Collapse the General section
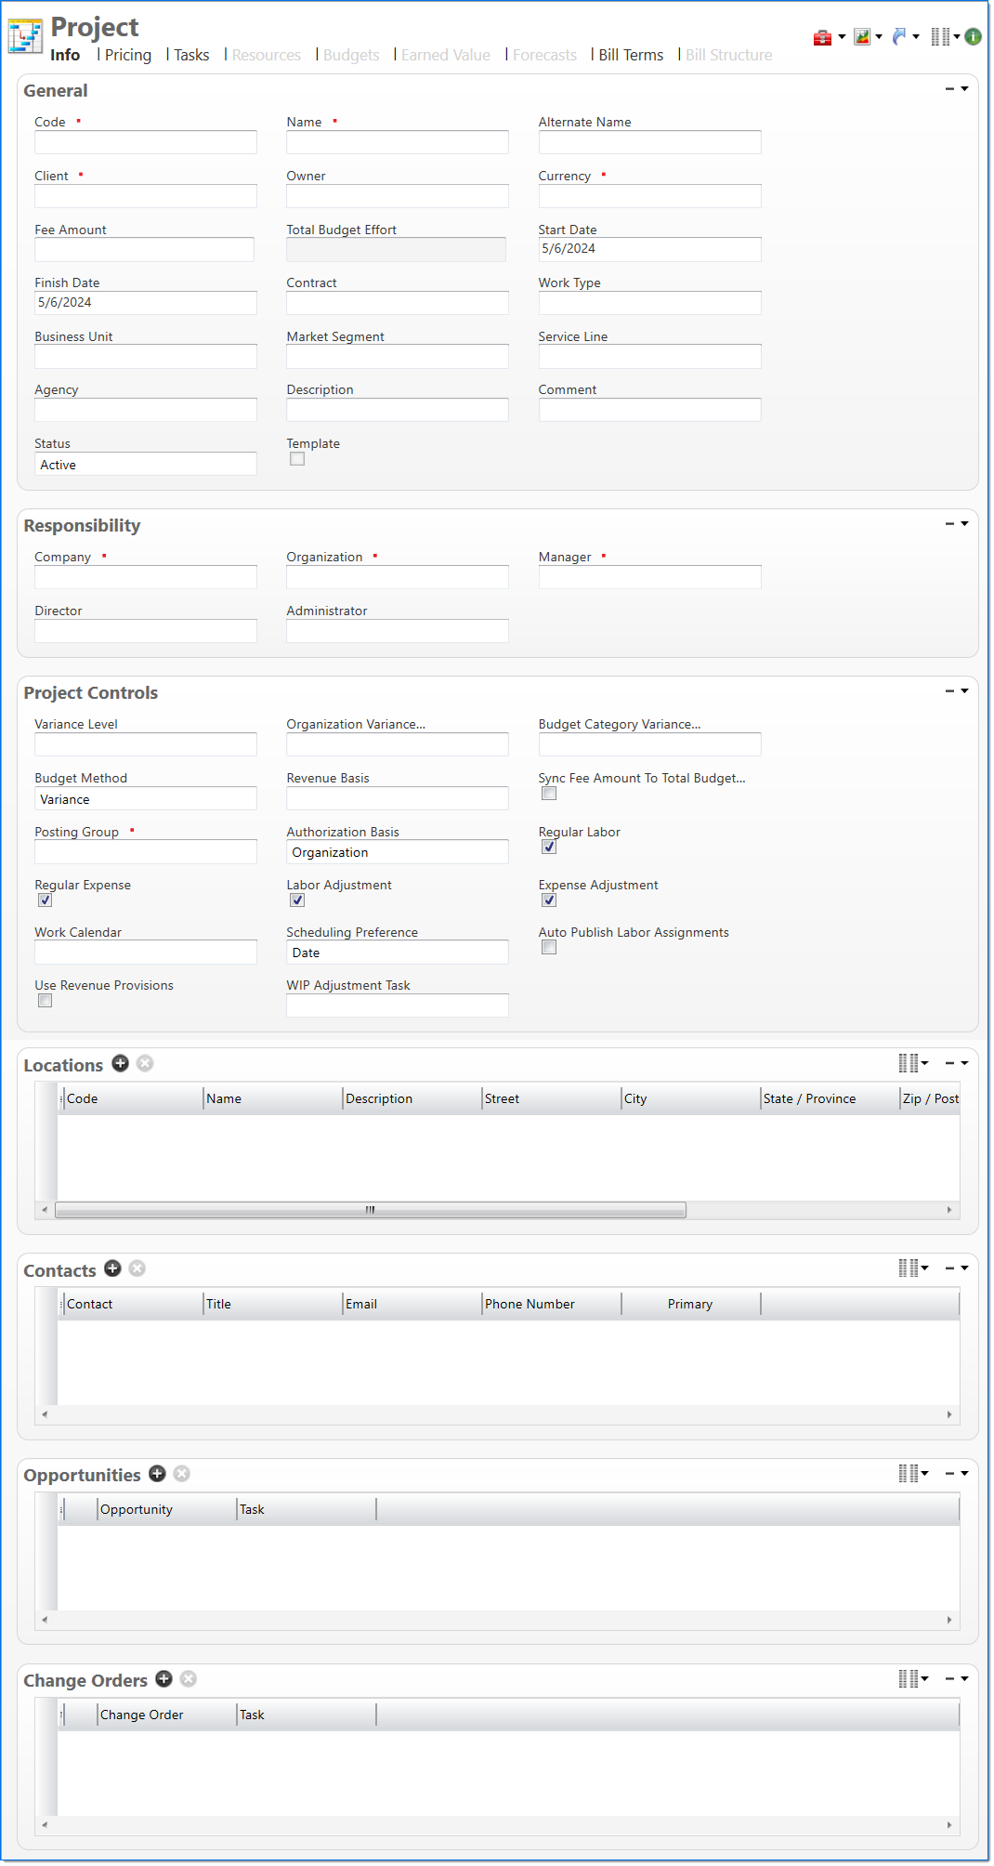This screenshot has width=994, height=1866. [x=949, y=89]
